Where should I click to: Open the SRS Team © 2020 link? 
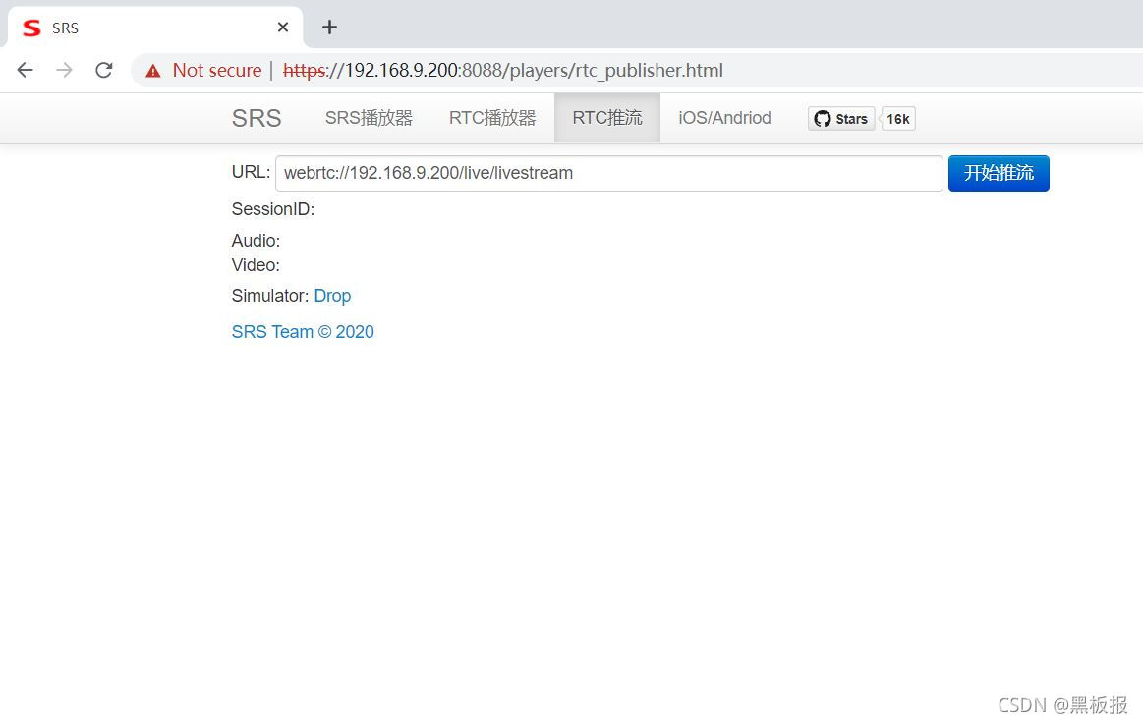coord(303,332)
